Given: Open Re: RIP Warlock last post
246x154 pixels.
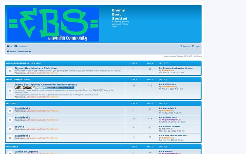Looking at the screenshot, I should 167,85.
